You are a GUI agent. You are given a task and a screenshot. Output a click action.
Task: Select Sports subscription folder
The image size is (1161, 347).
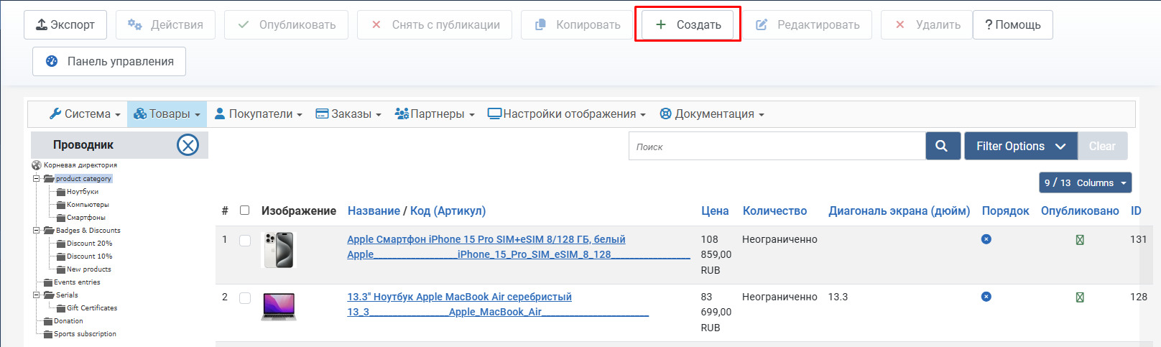click(x=85, y=334)
